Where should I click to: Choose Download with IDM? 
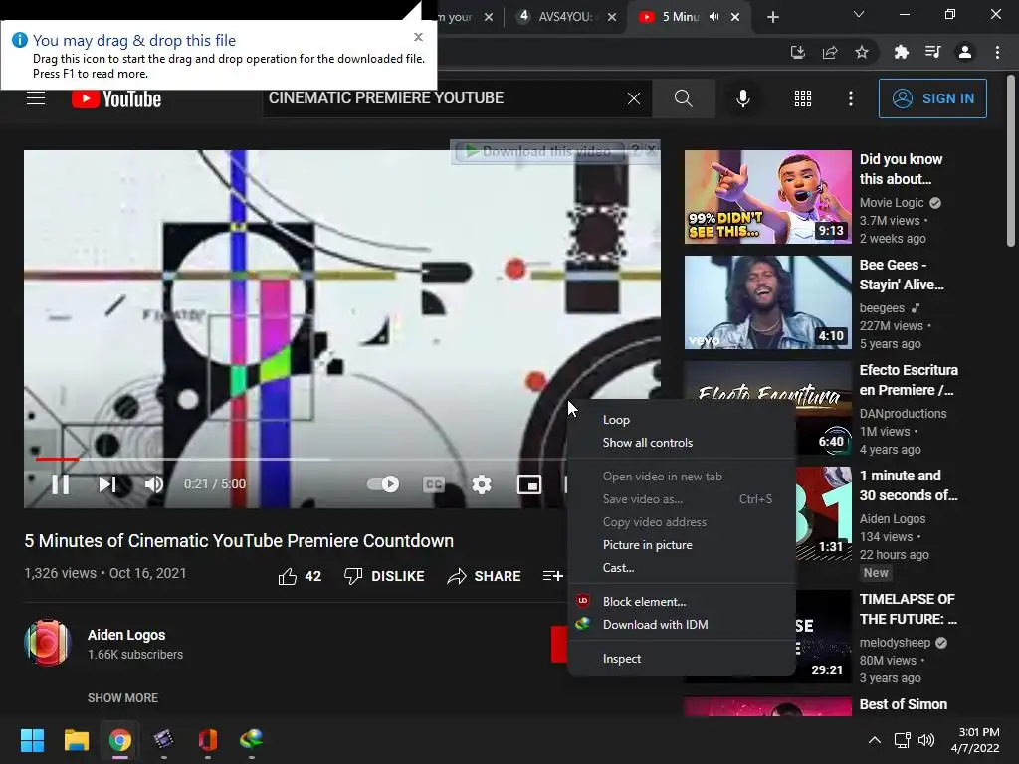[682, 625]
